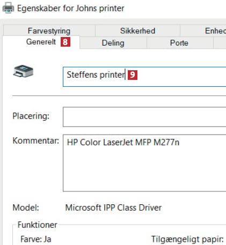Image resolution: width=226 pixels, height=245 pixels.
Task: Click the Egenskaber for Johns printer title text
Action: 70,8
